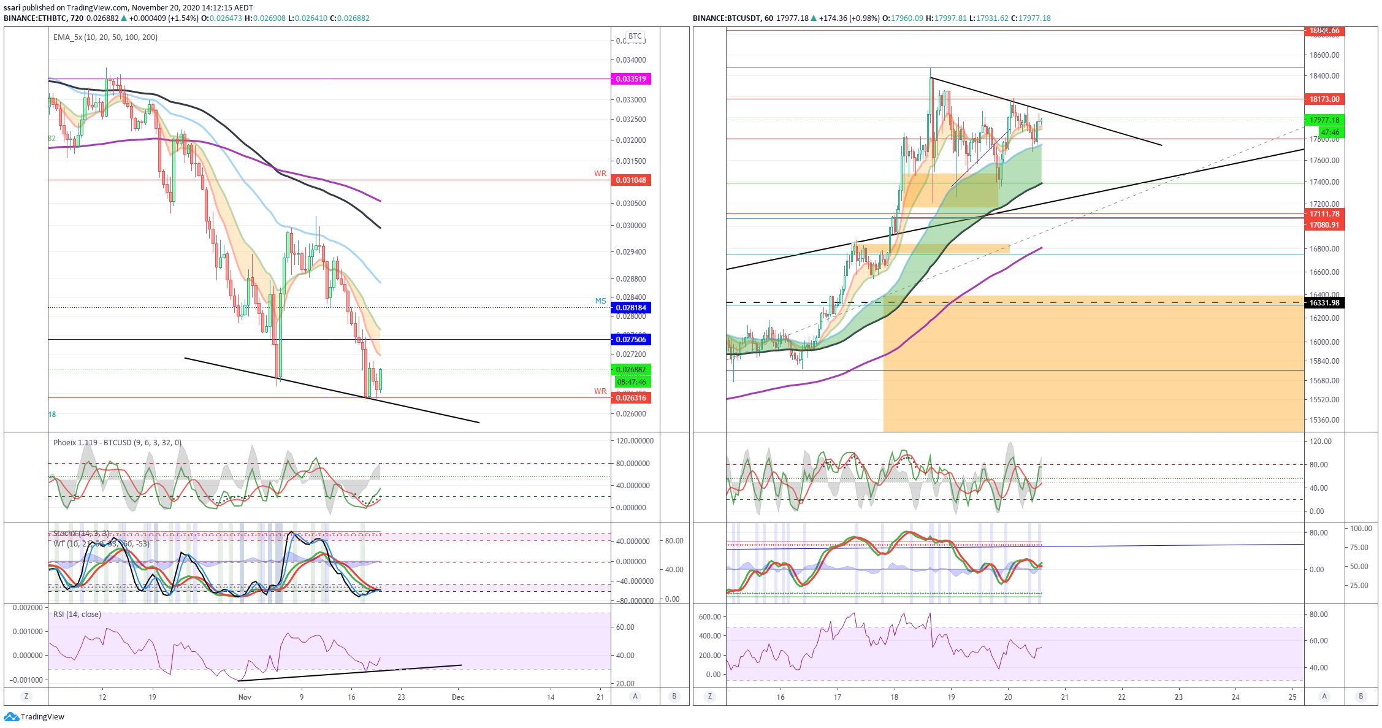Click the black 16331.98 price label
This screenshot has width=1382, height=728.
(x=1324, y=303)
